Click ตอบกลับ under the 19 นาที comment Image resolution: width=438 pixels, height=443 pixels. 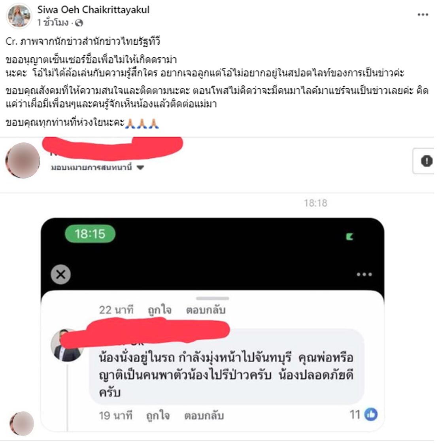pyautogui.click(x=204, y=416)
